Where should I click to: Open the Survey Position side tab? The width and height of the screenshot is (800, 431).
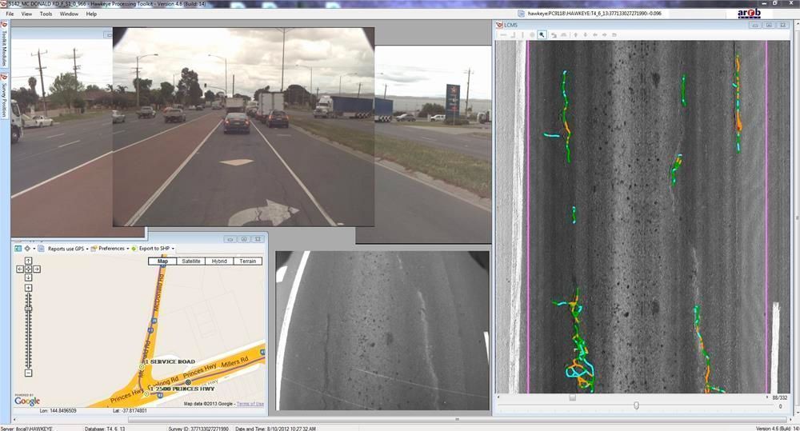pyautogui.click(x=4, y=96)
